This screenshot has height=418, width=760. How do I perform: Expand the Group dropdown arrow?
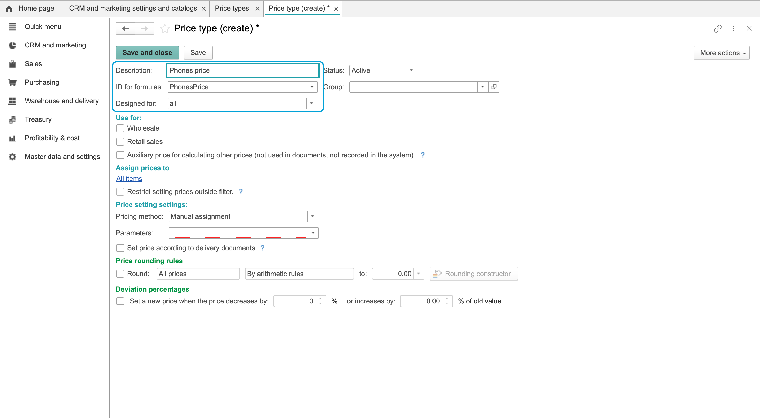[x=482, y=87]
